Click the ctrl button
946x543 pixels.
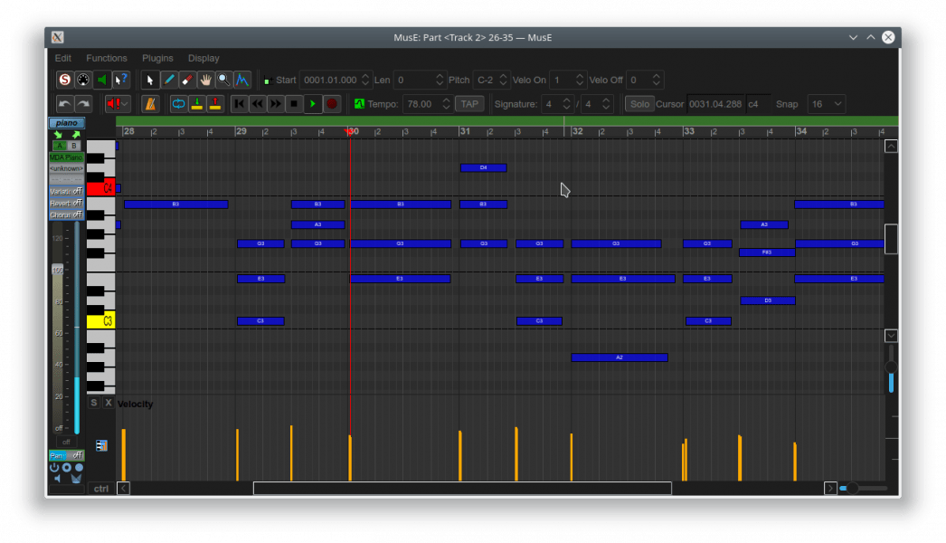100,488
